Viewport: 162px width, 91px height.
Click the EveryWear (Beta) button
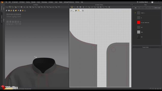tap(142, 2)
